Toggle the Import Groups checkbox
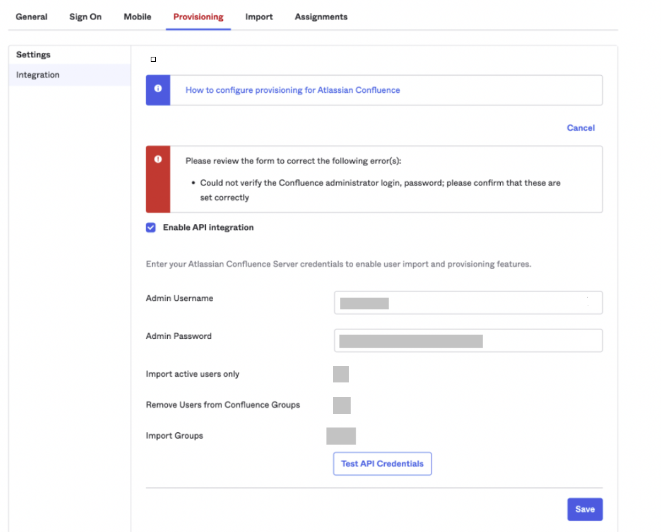Viewport: 661px width, 532px height. (x=341, y=436)
